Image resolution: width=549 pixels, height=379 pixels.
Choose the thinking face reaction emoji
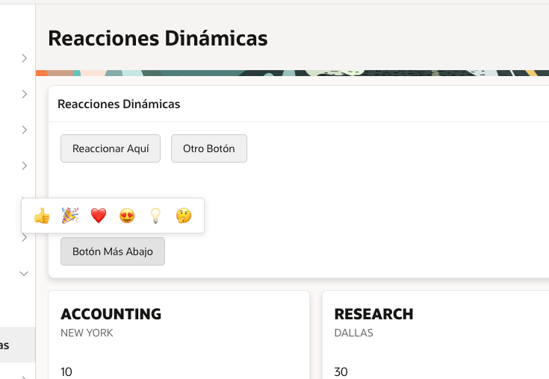184,216
